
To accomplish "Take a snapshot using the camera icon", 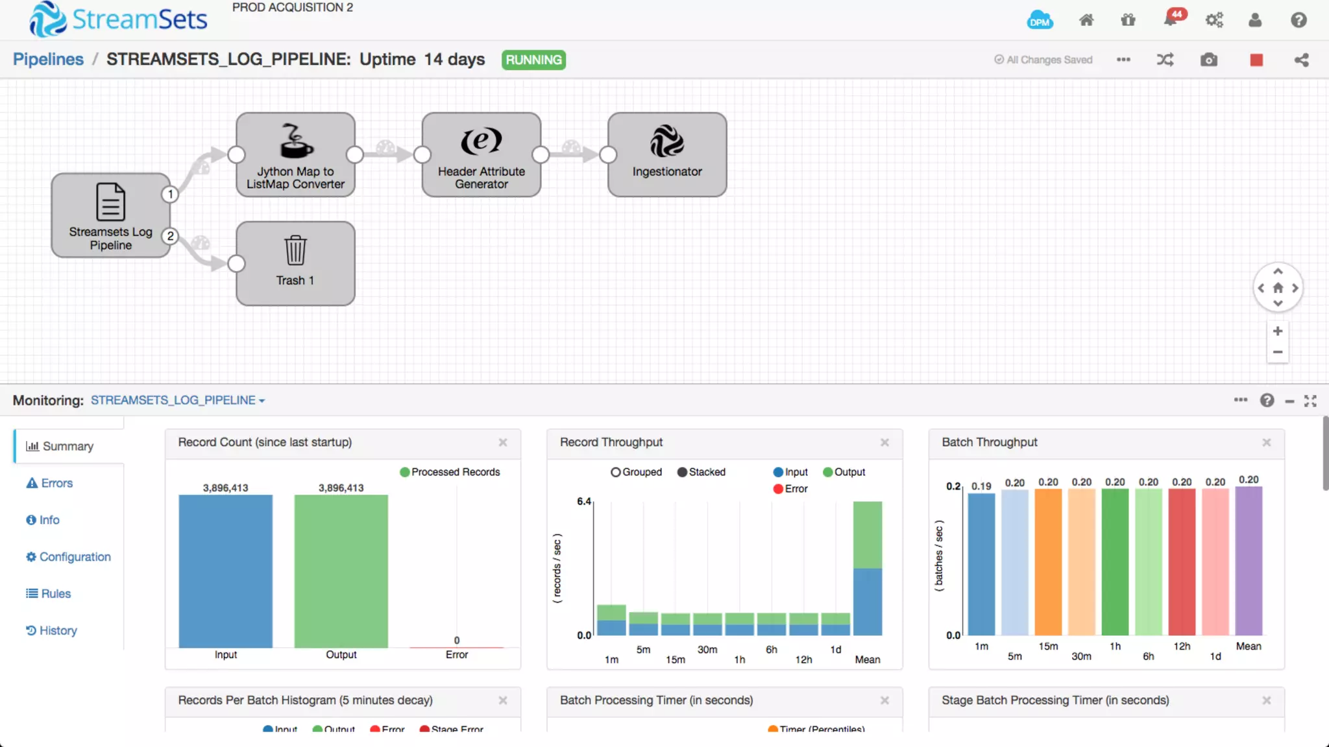I will pyautogui.click(x=1208, y=60).
